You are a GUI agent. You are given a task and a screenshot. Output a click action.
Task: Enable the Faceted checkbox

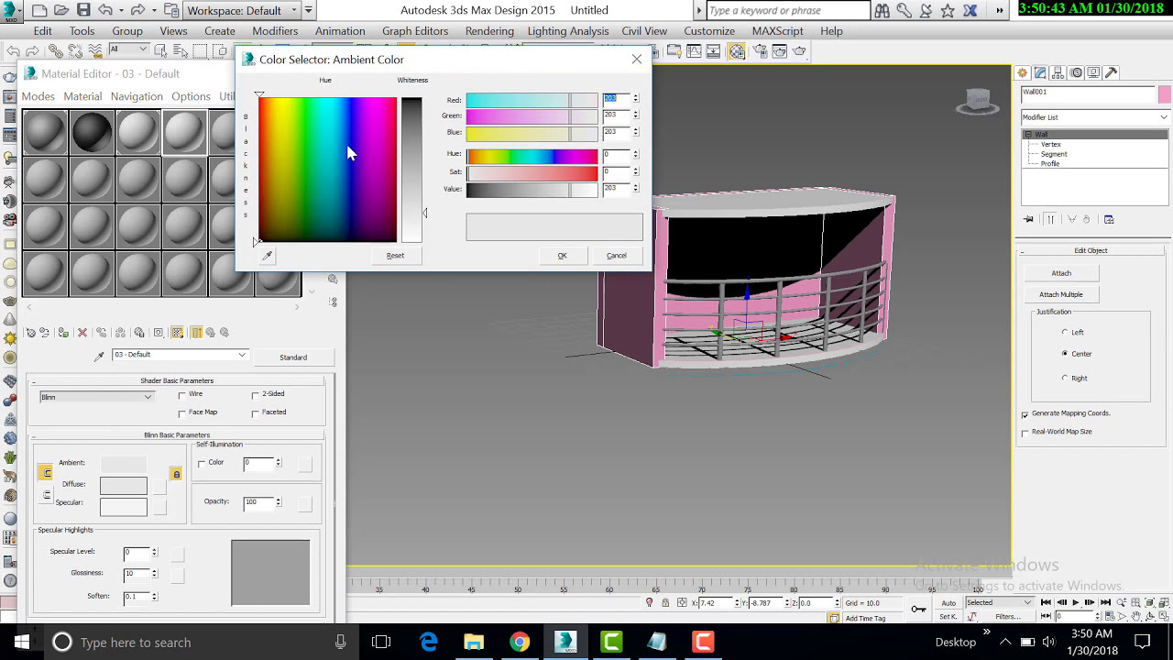tap(255, 413)
